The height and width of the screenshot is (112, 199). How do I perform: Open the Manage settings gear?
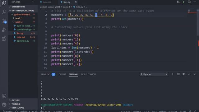tap(4, 105)
